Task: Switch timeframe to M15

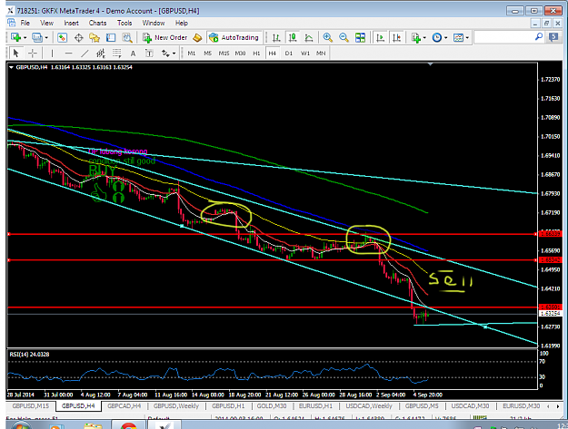Action: (224, 54)
